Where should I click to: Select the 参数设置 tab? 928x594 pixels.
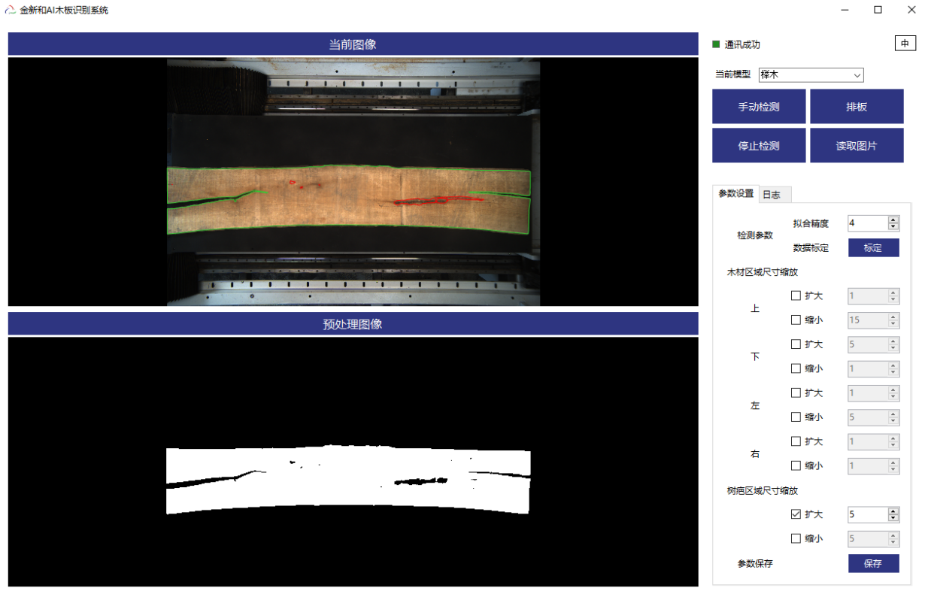pos(735,194)
